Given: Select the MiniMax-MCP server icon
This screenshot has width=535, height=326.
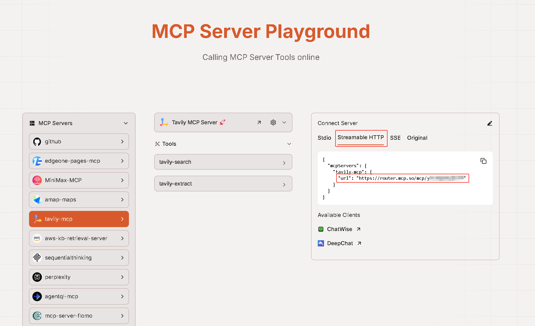Looking at the screenshot, I should point(37,180).
